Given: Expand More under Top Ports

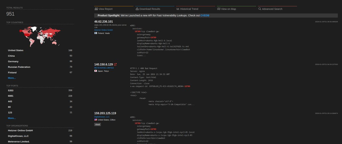Looking at the screenshot, I should point(12,118).
